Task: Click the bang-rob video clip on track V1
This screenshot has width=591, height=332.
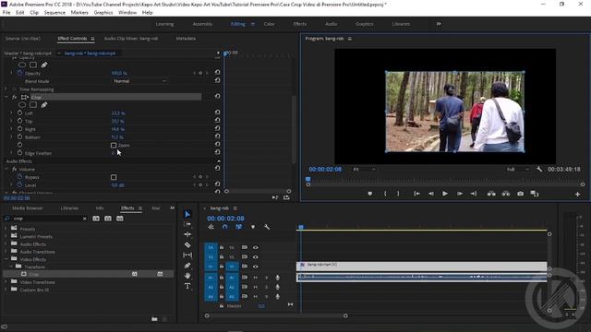Action: (422, 266)
